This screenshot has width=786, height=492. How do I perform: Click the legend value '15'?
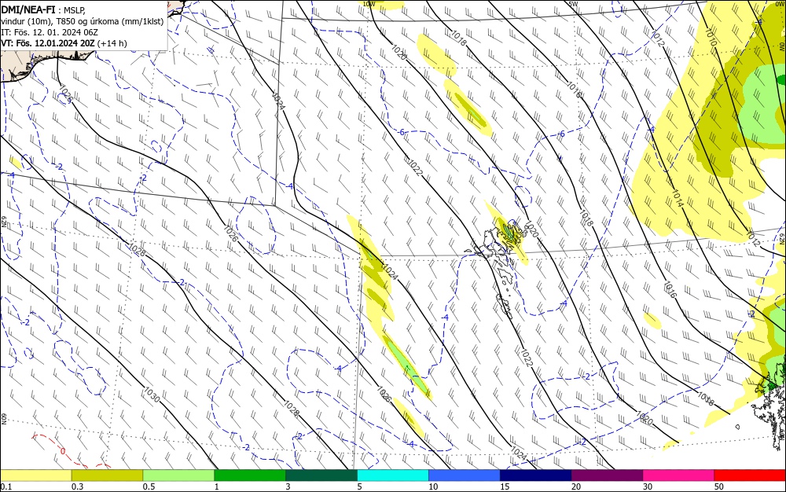coord(505,486)
